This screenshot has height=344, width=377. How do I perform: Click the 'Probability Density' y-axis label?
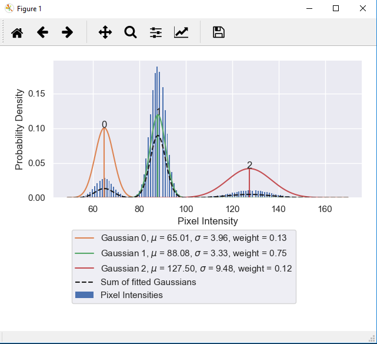[x=19, y=130]
